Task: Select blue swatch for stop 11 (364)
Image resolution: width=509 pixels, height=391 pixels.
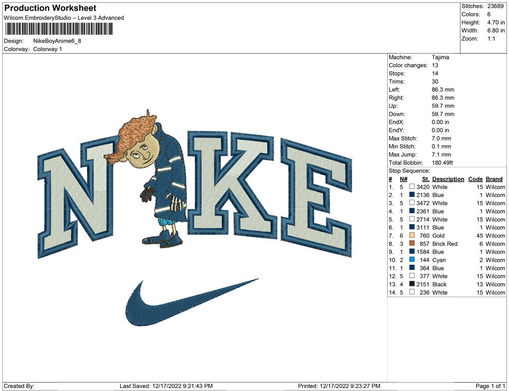Action: tap(412, 268)
